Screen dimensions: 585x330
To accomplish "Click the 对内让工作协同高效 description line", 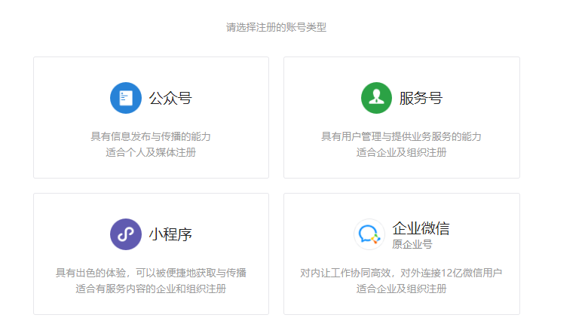I will click(x=401, y=273).
